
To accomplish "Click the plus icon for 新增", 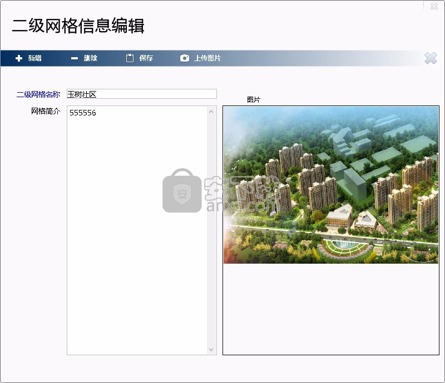I will [x=19, y=58].
